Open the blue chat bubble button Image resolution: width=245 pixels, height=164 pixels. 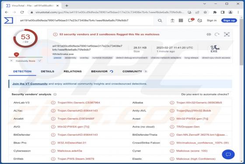click(228, 154)
